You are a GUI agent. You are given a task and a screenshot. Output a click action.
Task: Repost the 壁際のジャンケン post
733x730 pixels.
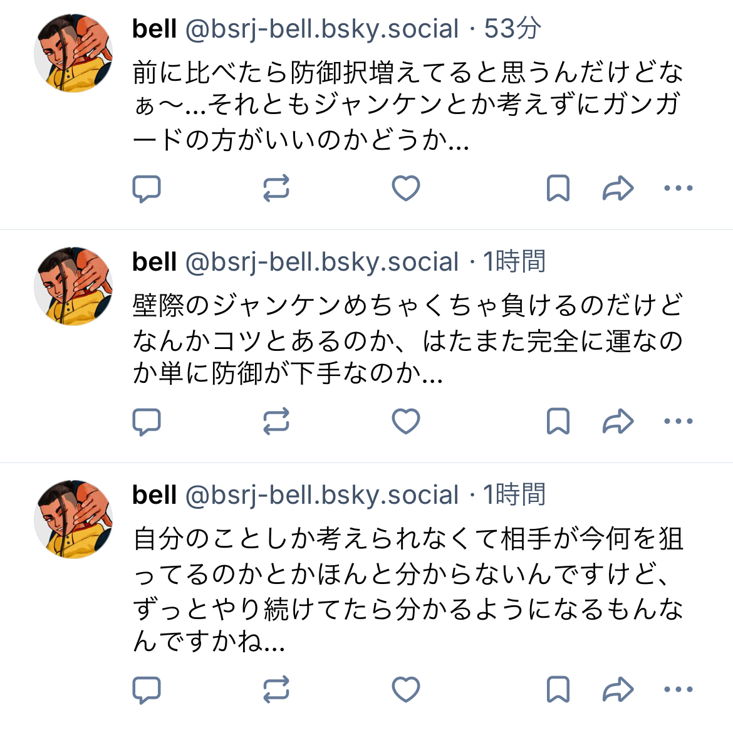[x=276, y=422]
